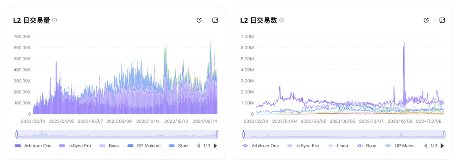Go to next legend page in 日交易数 chart
The image size is (457, 165).
click(x=443, y=146)
